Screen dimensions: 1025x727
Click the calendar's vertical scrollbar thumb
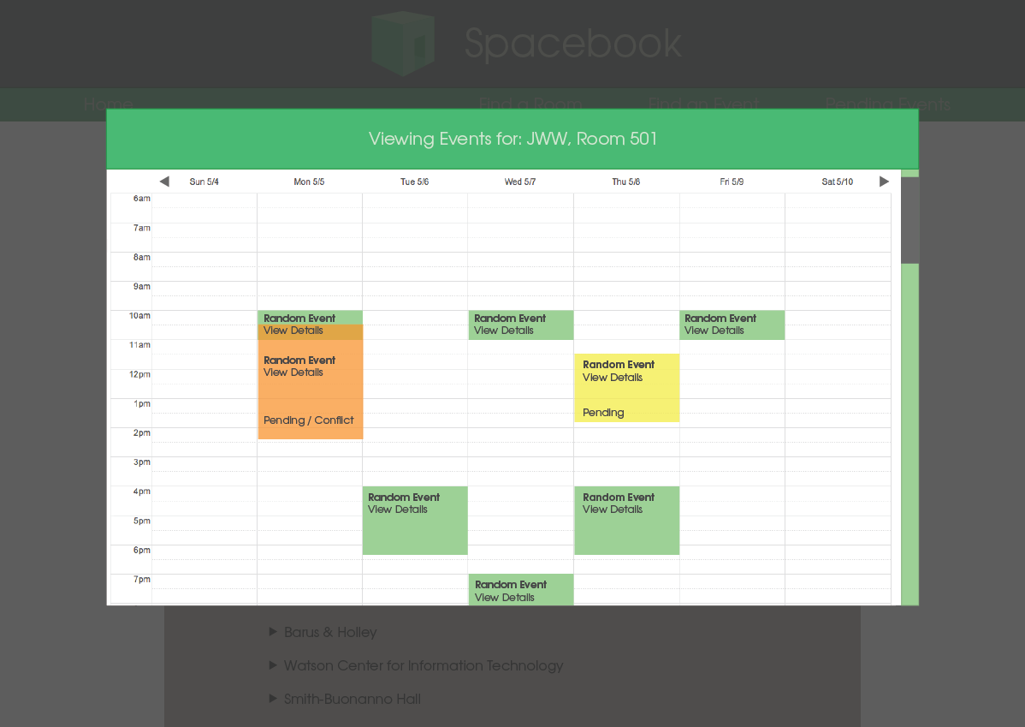coord(909,220)
